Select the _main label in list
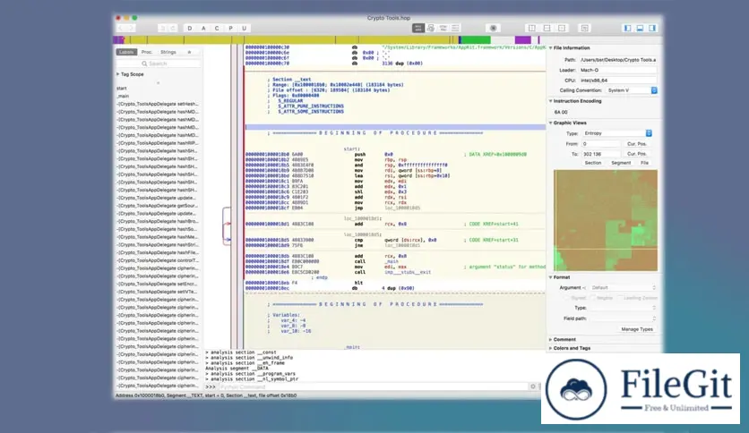Viewport: 749px width, 433px height. [123, 96]
